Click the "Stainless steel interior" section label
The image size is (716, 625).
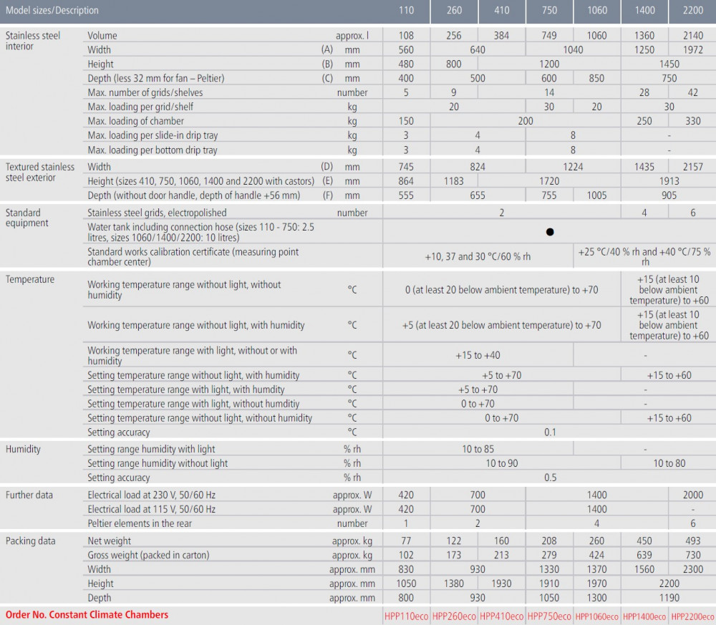[x=33, y=41]
